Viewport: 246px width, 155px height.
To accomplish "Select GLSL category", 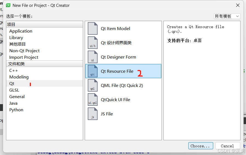I will tap(45, 90).
